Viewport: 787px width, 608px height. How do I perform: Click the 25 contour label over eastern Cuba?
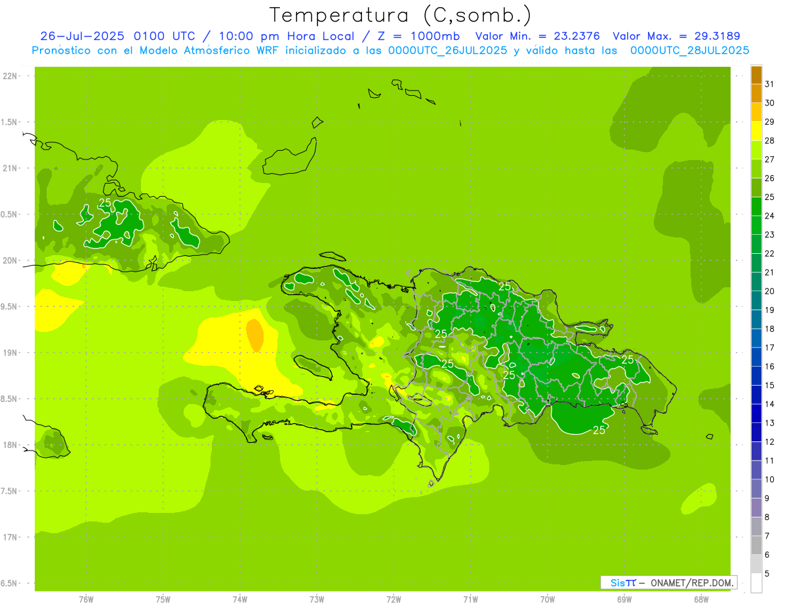[105, 203]
